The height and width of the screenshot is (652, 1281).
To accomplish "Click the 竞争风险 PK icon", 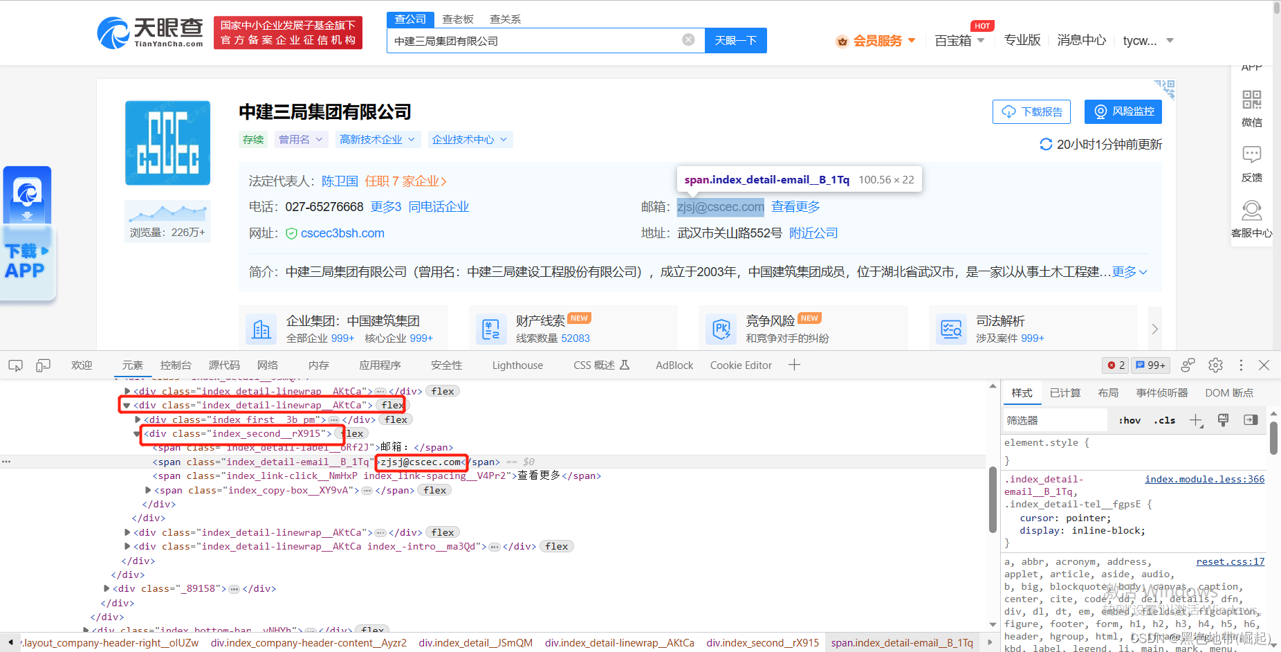I will coord(721,329).
